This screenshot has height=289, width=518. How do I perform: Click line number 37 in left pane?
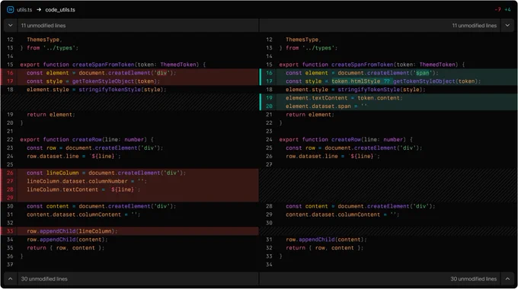(10, 265)
